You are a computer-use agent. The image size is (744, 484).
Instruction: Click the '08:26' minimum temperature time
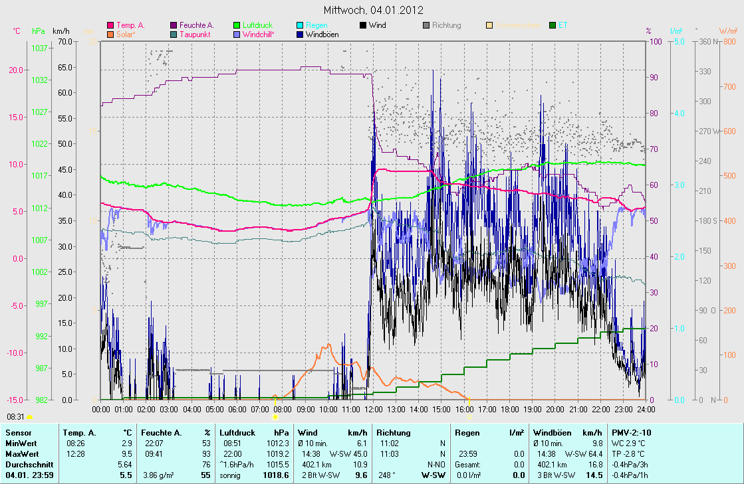click(75, 444)
